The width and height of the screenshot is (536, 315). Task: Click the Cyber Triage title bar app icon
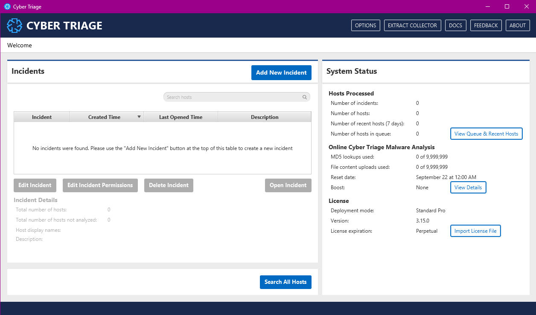7,7
